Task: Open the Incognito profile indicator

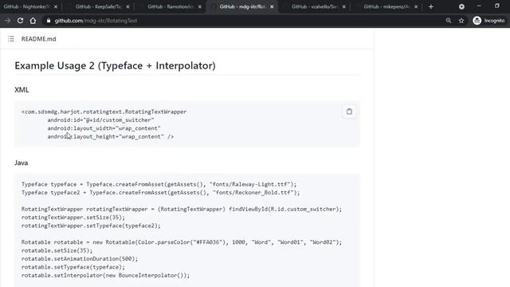Action: click(488, 21)
